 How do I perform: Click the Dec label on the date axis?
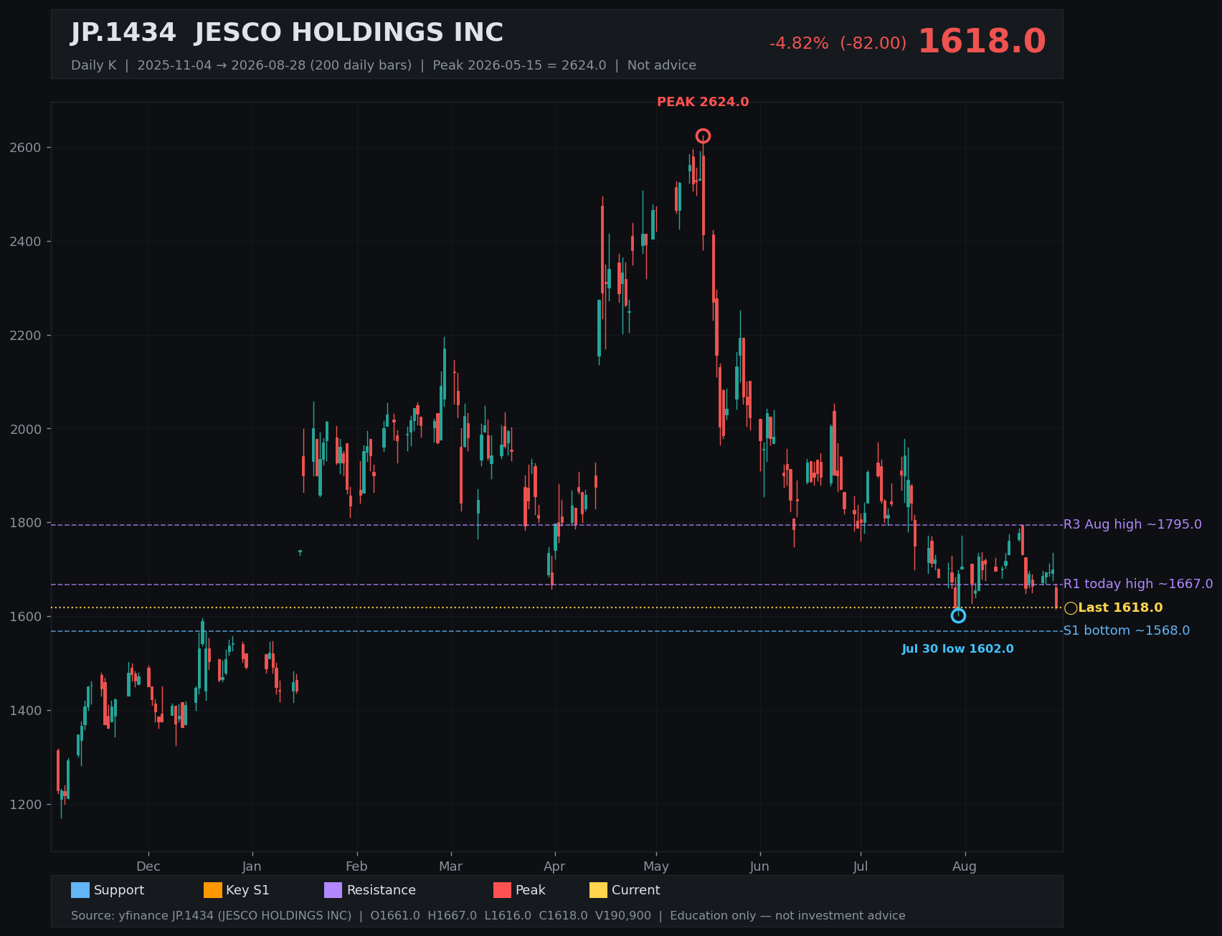[x=148, y=866]
